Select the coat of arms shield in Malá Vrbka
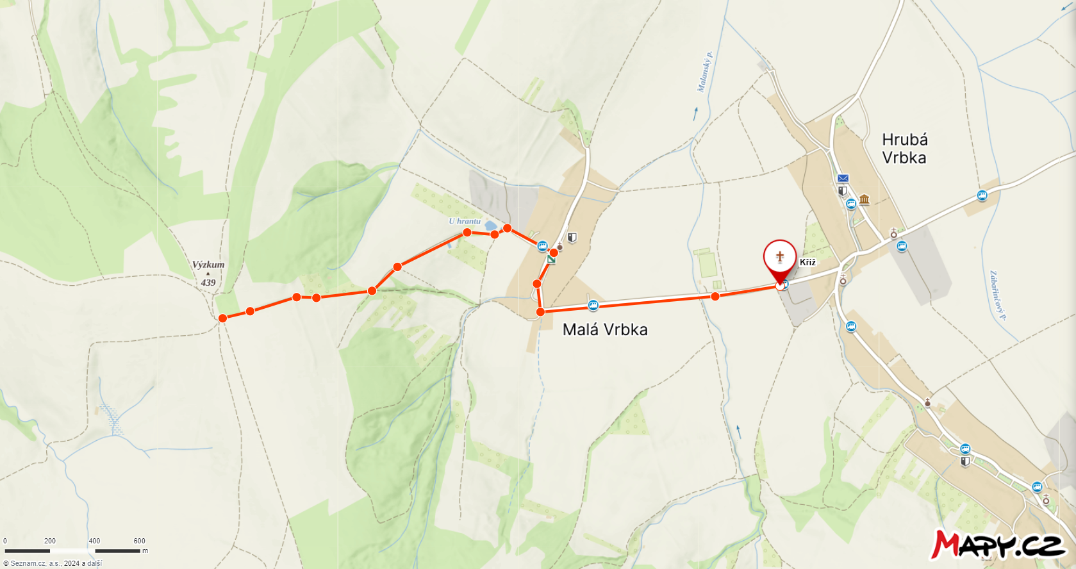Viewport: 1076px width, 569px height. click(572, 237)
